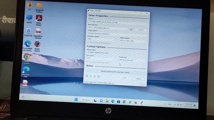Open WhatsApp from the taskbar
This screenshot has height=120, width=214.
pos(130,102)
